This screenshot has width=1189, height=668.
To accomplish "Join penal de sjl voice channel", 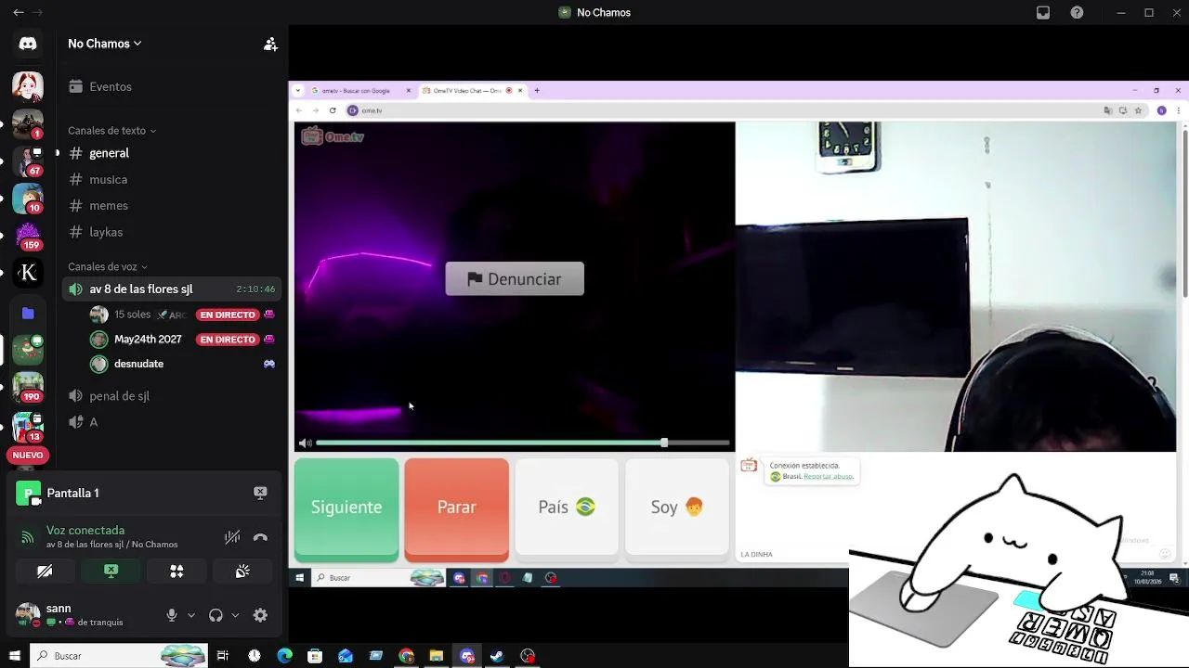I will click(171, 396).
